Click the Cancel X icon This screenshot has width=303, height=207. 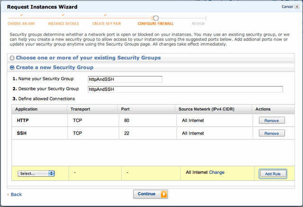[297, 7]
